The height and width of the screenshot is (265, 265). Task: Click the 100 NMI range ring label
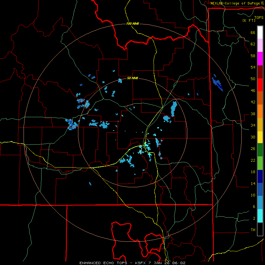point(132,24)
